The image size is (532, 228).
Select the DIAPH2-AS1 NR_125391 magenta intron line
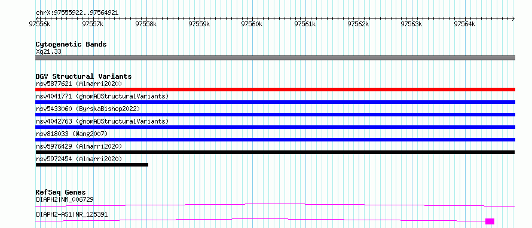coord(260,220)
